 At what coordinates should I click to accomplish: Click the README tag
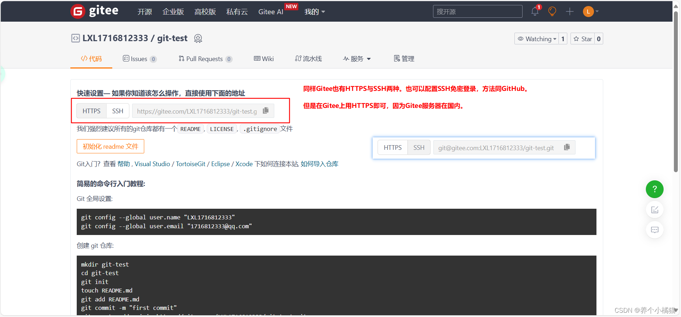[190, 129]
